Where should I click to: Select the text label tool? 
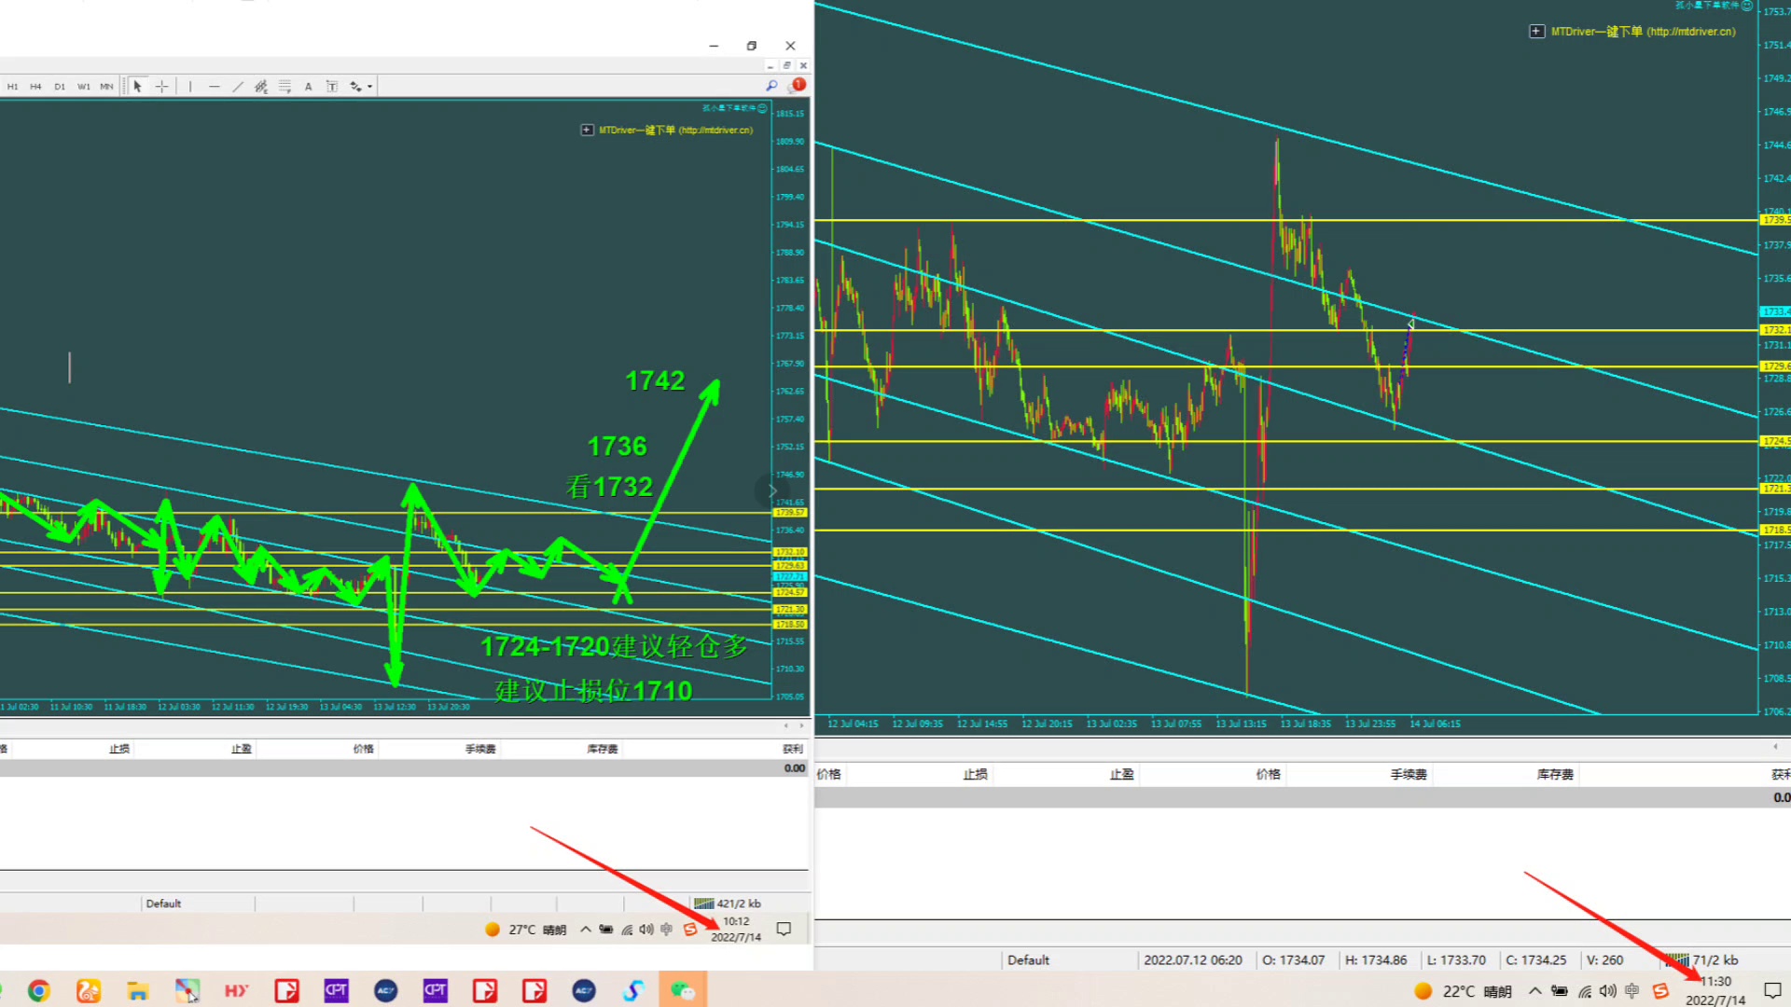pyautogui.click(x=331, y=86)
